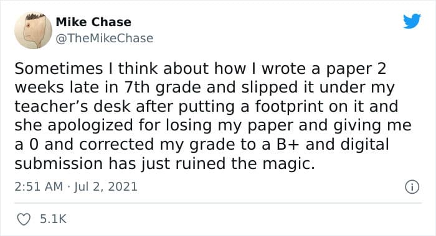This screenshot has height=236, width=436.
Task: Open the tweet info circle icon
Action: click(x=412, y=187)
